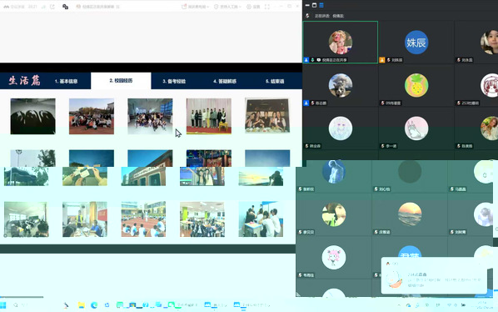Screen dimensions: 498x312
Task: Click the blue host badge on sharing tile
Action: click(x=306, y=60)
